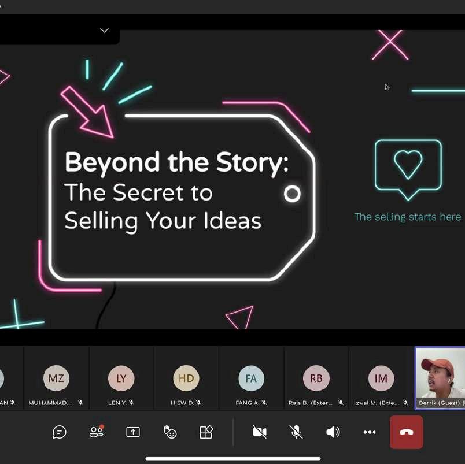
Task: Open raise hand and reactions icon
Action: 170,432
